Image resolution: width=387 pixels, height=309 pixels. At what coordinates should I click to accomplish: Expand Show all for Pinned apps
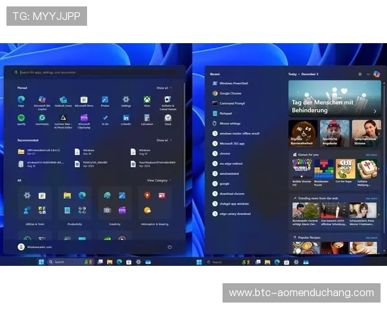163,88
